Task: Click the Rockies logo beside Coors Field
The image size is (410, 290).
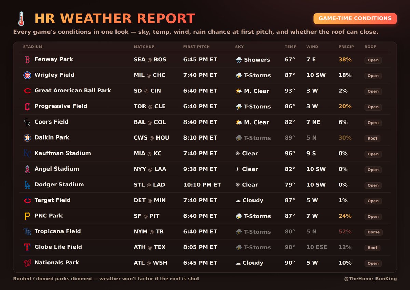Action: [27, 122]
